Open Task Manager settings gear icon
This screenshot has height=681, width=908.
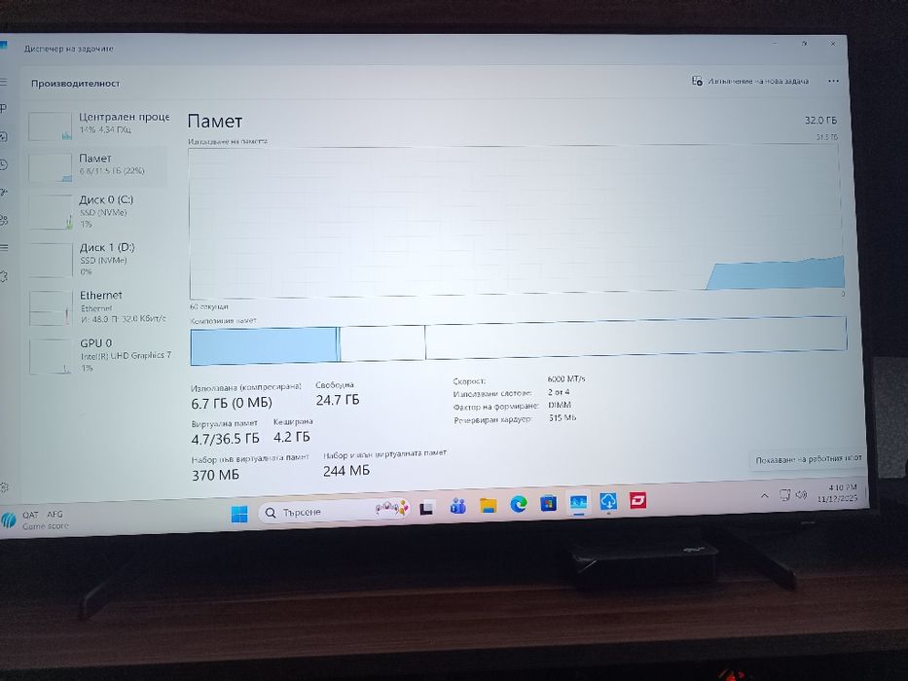[4, 487]
